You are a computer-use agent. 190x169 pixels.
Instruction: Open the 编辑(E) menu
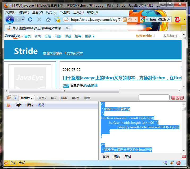(x=24, y=12)
